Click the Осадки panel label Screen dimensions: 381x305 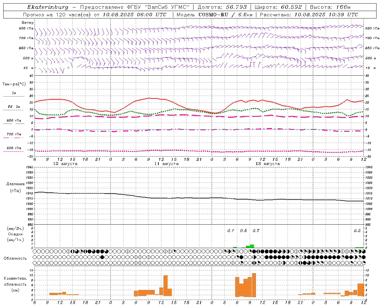15,234
